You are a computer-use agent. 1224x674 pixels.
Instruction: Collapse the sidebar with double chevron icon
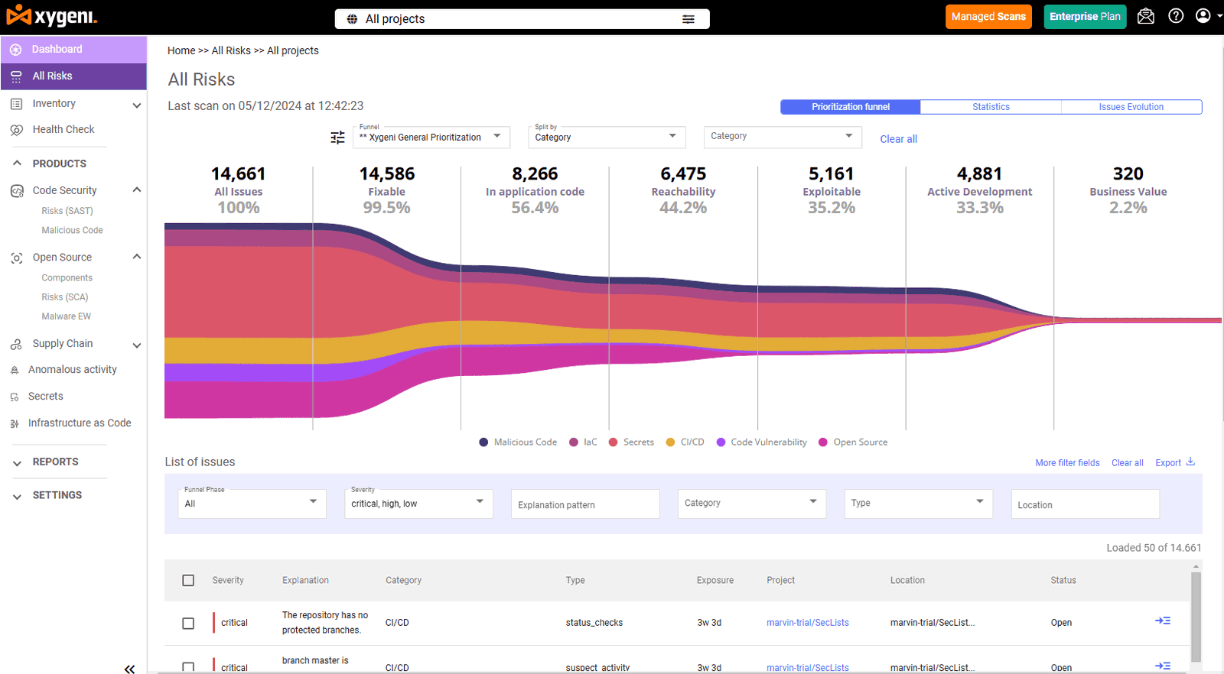point(129,669)
